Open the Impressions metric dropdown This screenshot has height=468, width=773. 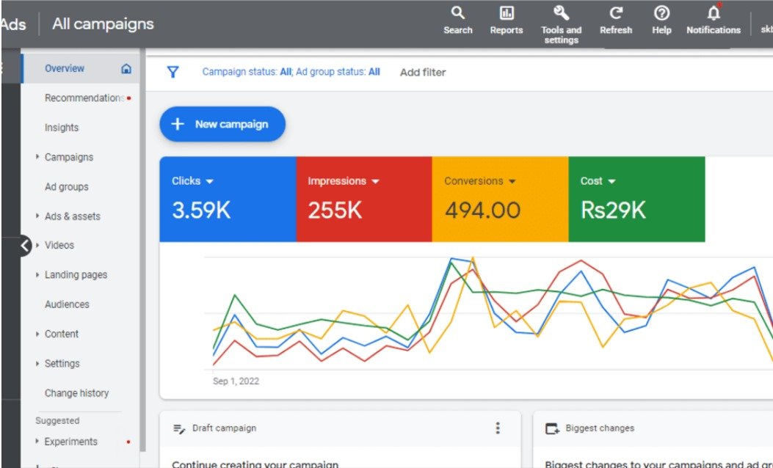tap(375, 181)
